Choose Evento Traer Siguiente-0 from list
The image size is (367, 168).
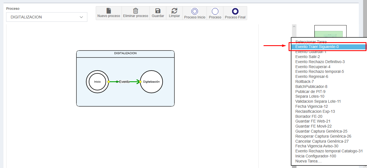pos(317,47)
